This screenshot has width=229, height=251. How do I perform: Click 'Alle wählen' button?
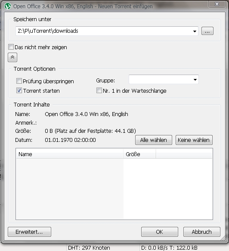[154, 140]
